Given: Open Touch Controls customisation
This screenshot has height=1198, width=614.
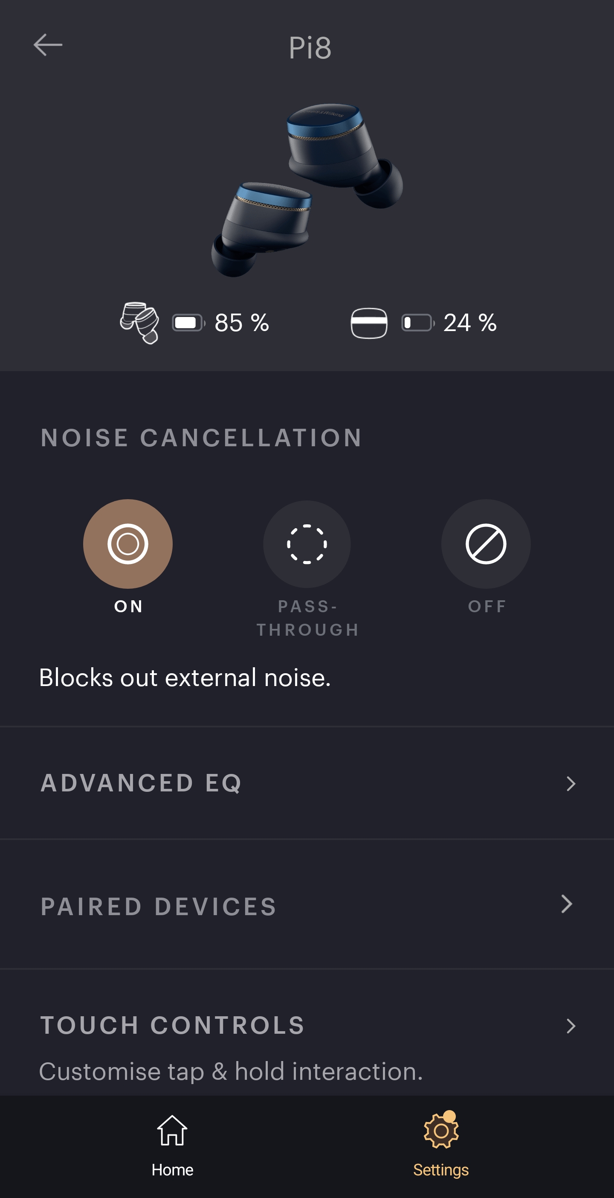Looking at the screenshot, I should click(x=172, y=1026).
